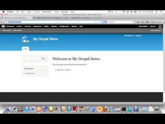
Task: Open XAMPP orange icon in the Dock
Action: (39, 109)
